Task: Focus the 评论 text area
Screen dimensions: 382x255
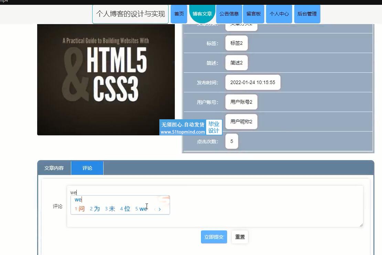Action: click(215, 206)
